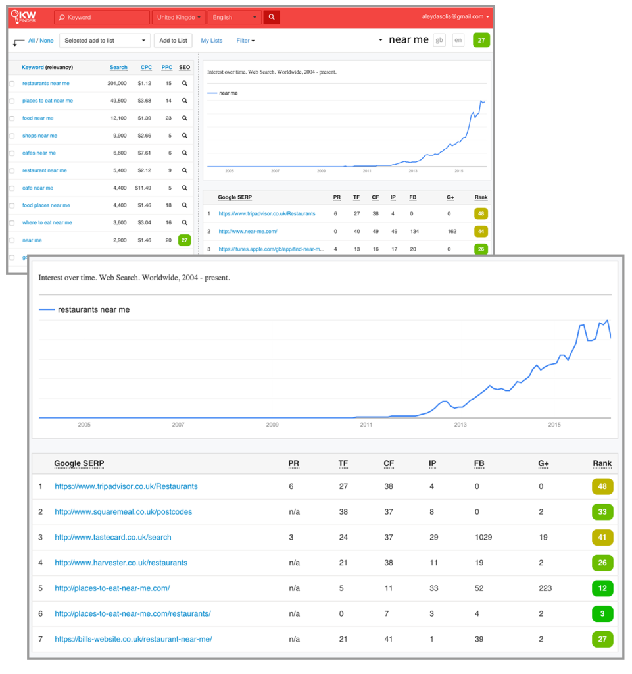Click rank badge 26 for harvester
Image resolution: width=632 pixels, height=674 pixels.
coord(602,563)
